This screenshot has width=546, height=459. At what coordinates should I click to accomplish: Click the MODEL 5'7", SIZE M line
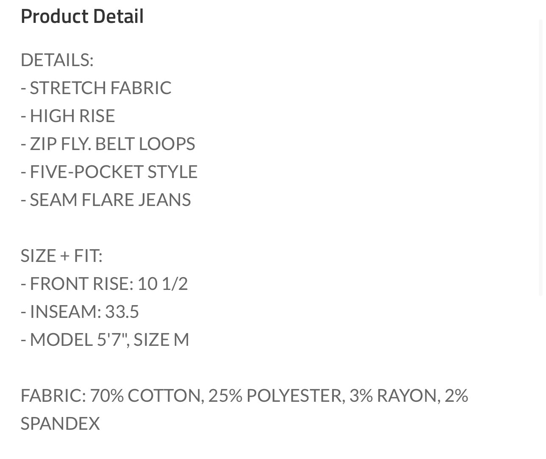point(105,339)
